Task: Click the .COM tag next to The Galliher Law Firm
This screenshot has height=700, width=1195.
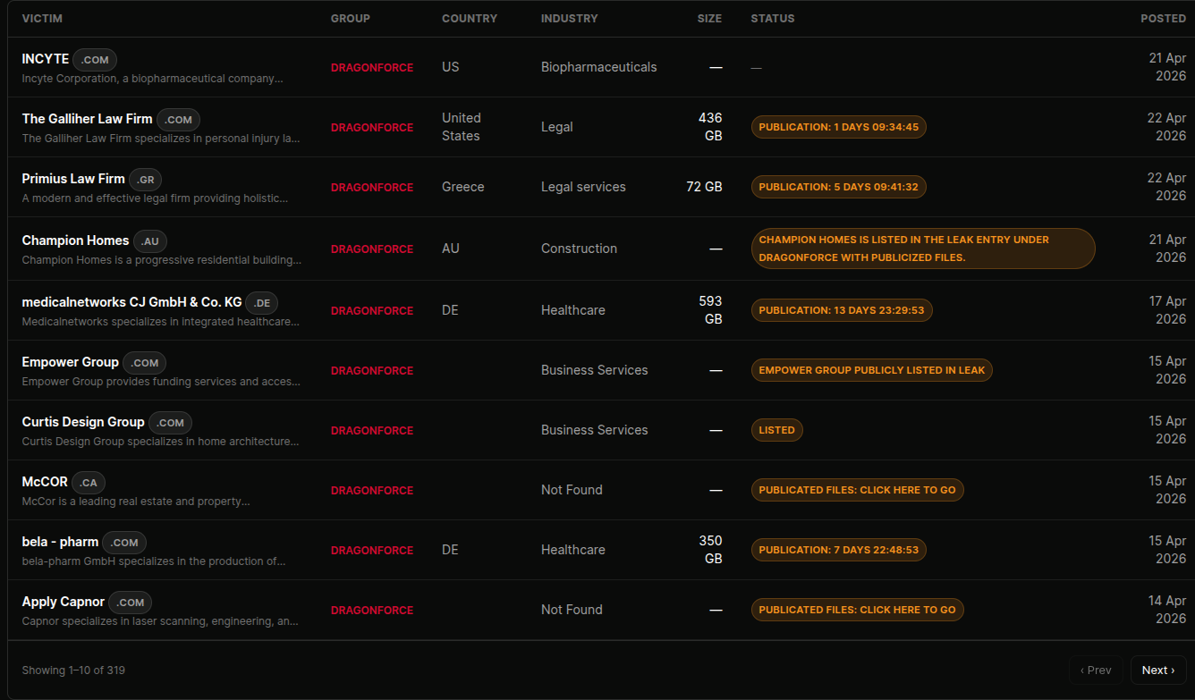Action: 179,120
